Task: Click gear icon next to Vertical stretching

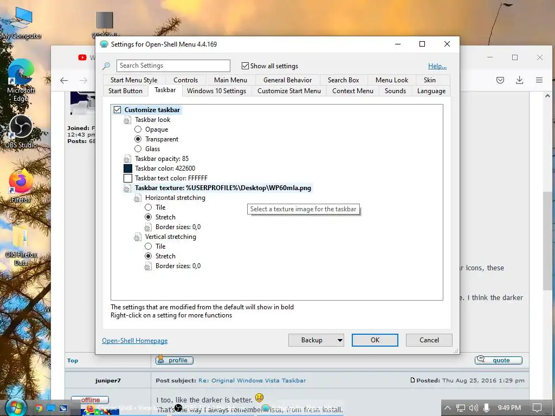Action: [137, 237]
